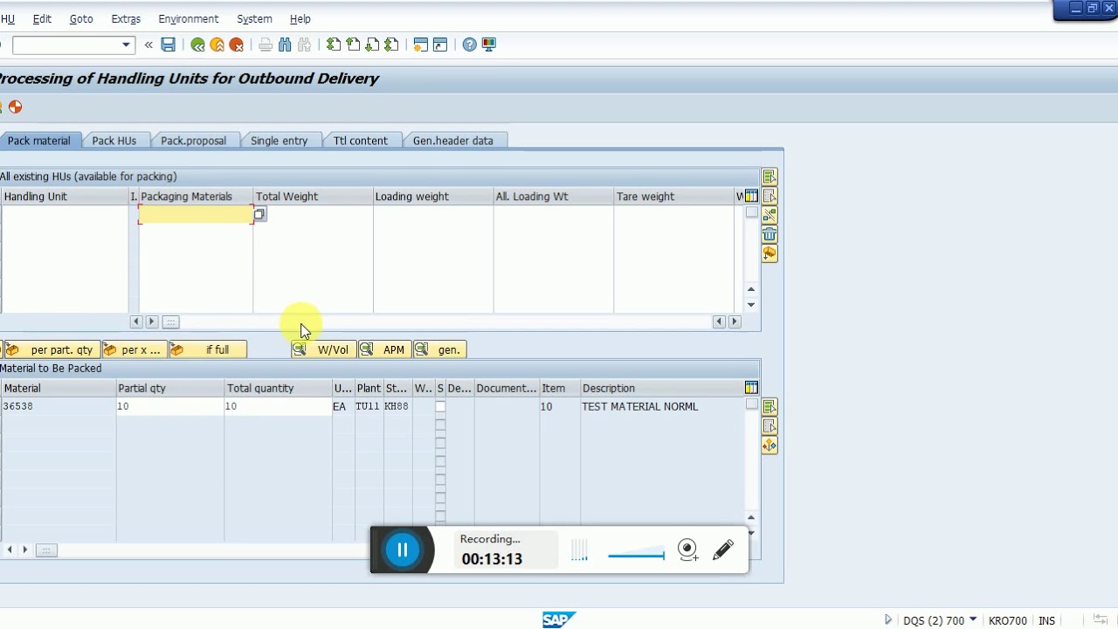The width and height of the screenshot is (1118, 629).
Task: Click the if full button
Action: pos(208,349)
